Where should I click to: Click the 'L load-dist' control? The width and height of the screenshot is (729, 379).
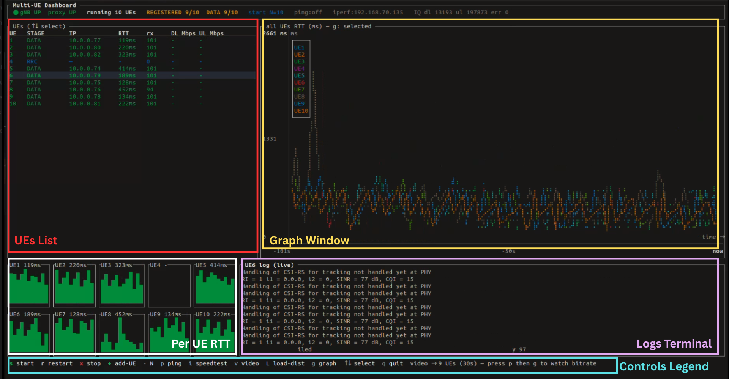[x=285, y=363]
